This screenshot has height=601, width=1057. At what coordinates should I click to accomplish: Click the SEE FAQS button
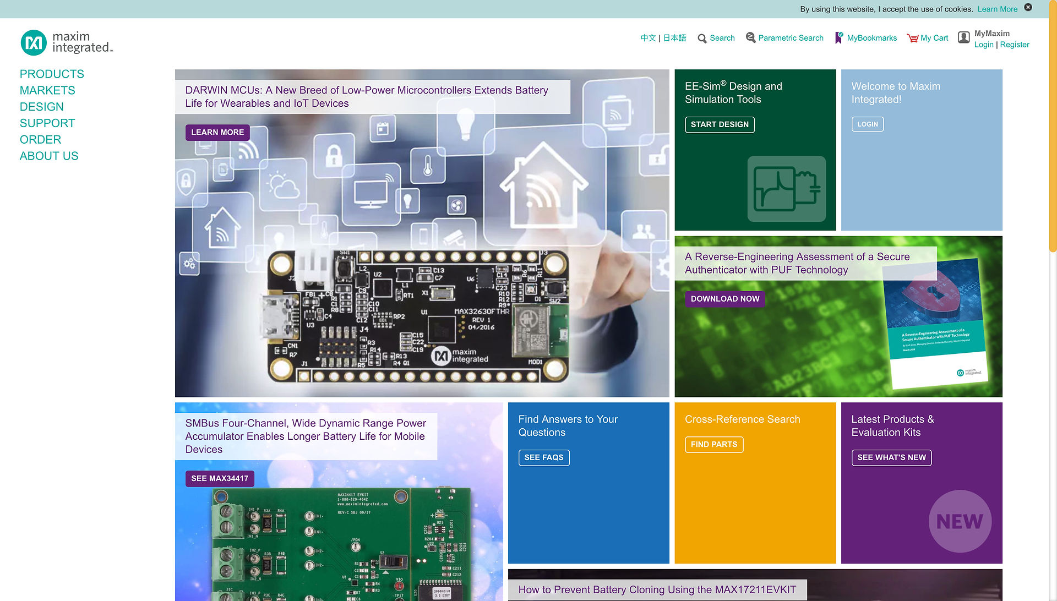click(x=544, y=458)
